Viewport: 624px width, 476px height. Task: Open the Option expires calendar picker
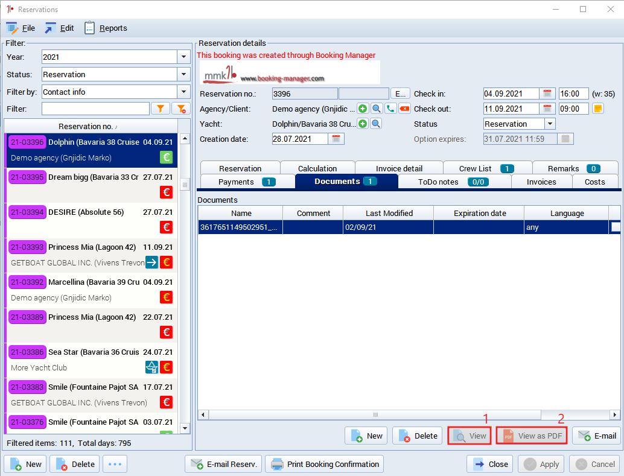(565, 139)
